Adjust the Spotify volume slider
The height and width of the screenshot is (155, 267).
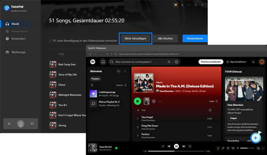pos(247,148)
